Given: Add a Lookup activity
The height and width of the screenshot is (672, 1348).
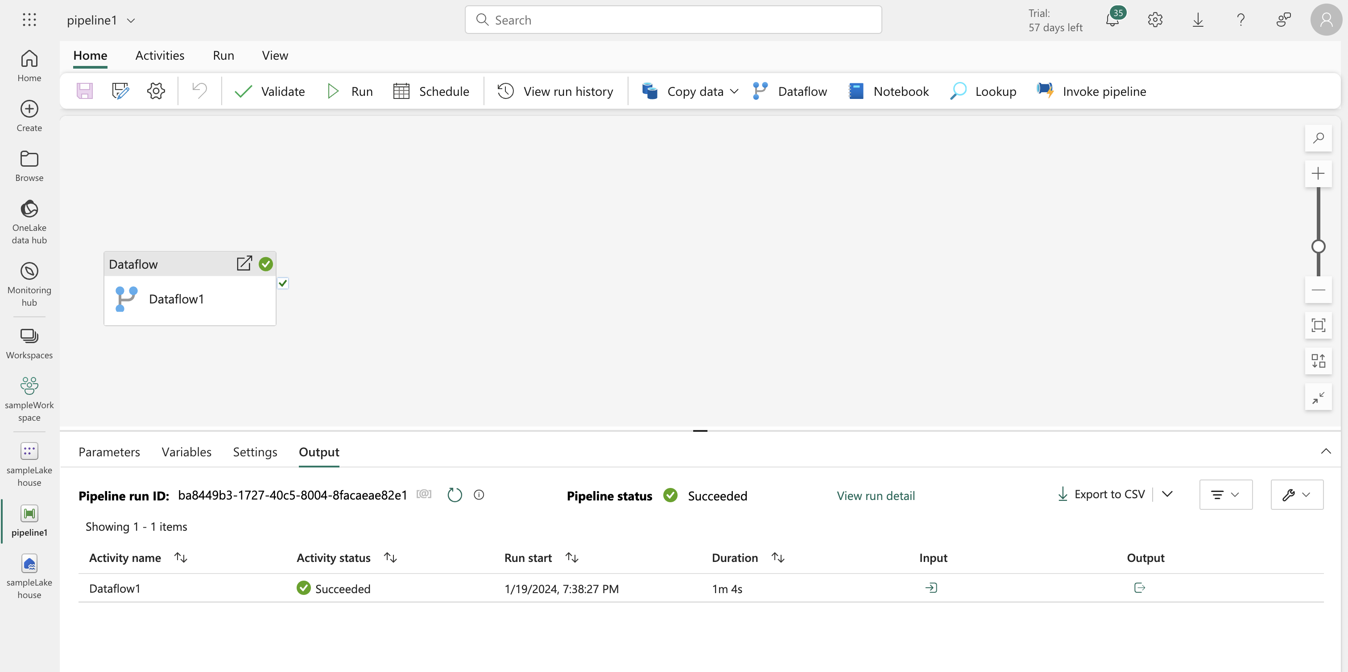Looking at the screenshot, I should point(983,91).
